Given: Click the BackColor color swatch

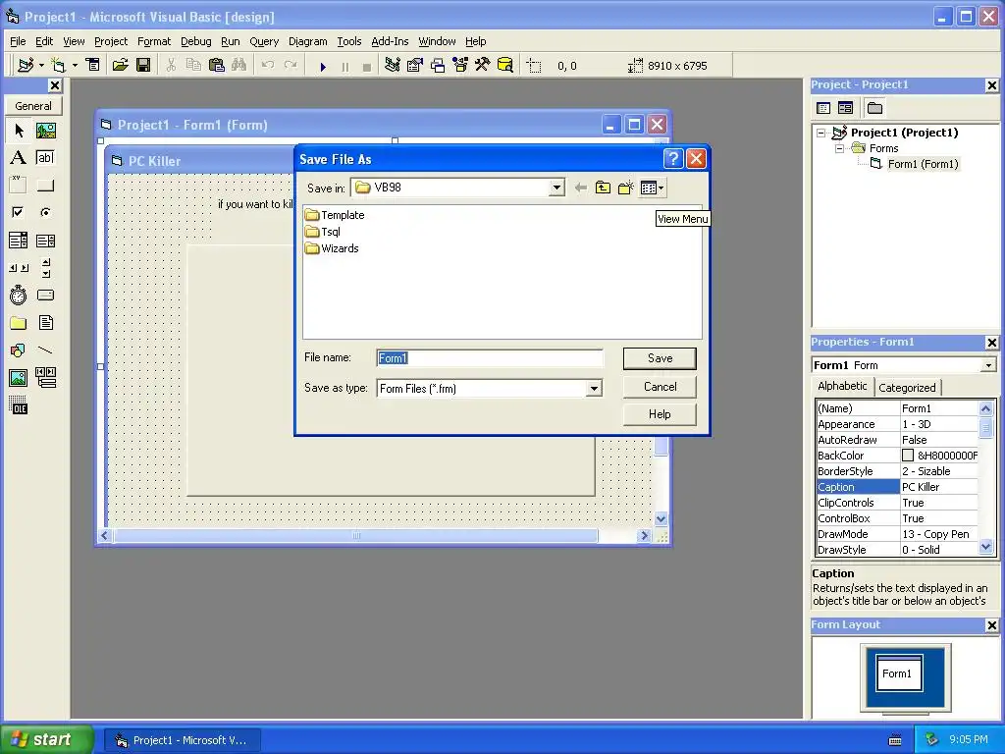Looking at the screenshot, I should coord(908,456).
